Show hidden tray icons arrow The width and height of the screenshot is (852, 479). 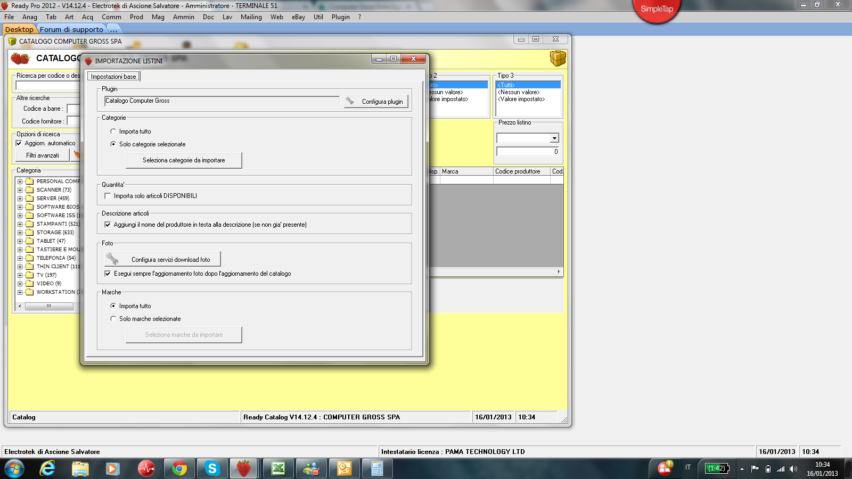point(742,469)
